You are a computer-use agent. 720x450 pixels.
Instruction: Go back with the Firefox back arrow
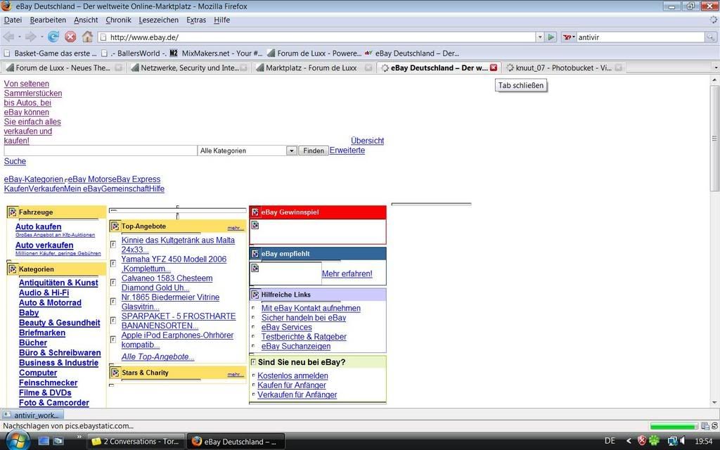pos(8,37)
